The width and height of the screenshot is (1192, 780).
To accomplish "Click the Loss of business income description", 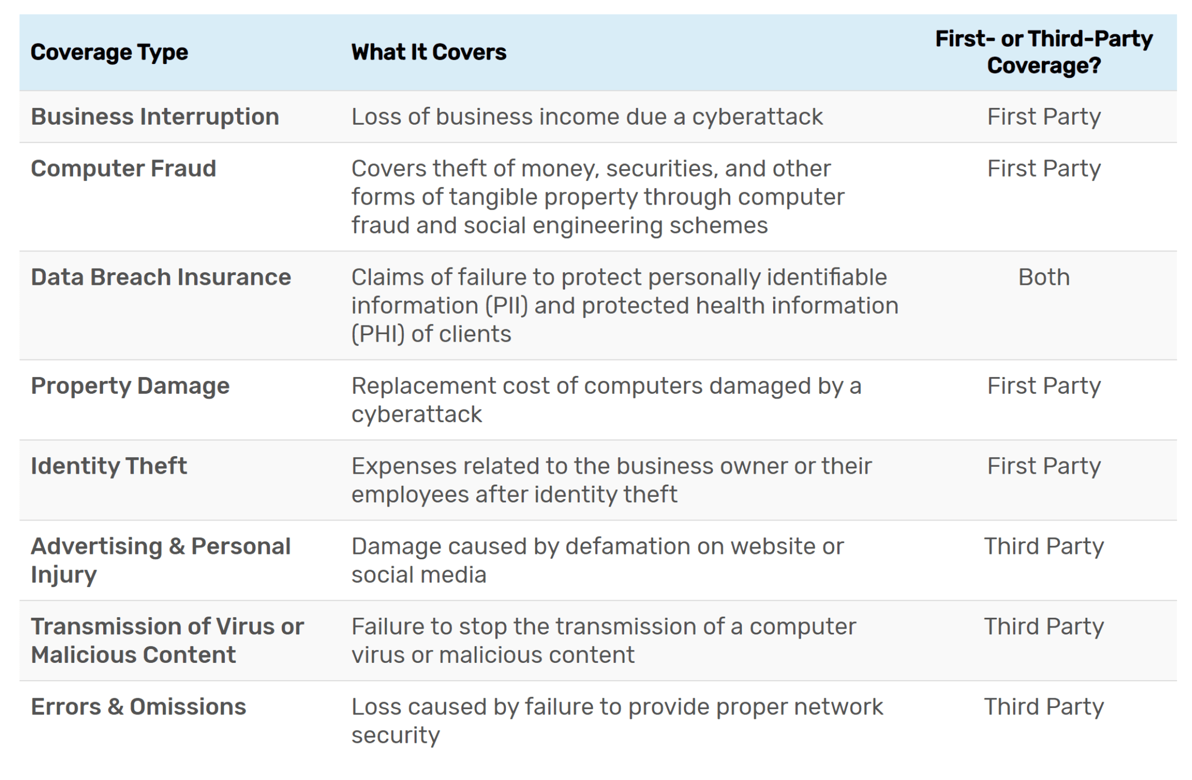I will coord(587,117).
